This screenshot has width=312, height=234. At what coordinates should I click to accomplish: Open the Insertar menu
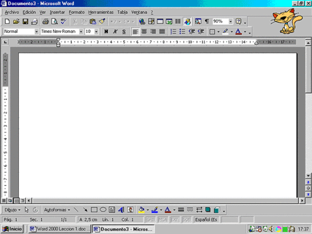coord(58,12)
